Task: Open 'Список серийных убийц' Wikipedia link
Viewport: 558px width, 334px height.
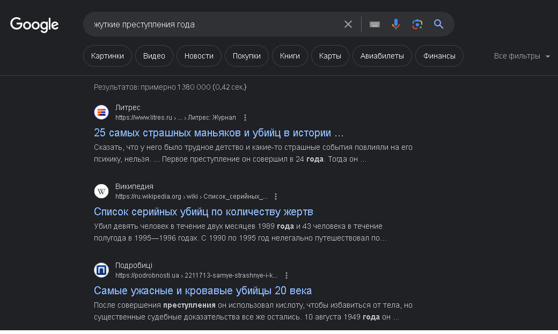Action: click(x=203, y=212)
